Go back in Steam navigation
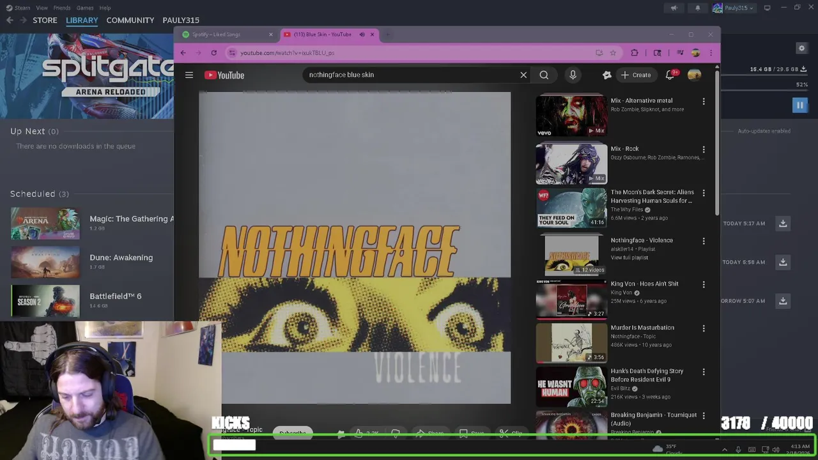Image resolution: width=818 pixels, height=460 pixels. (x=10, y=20)
